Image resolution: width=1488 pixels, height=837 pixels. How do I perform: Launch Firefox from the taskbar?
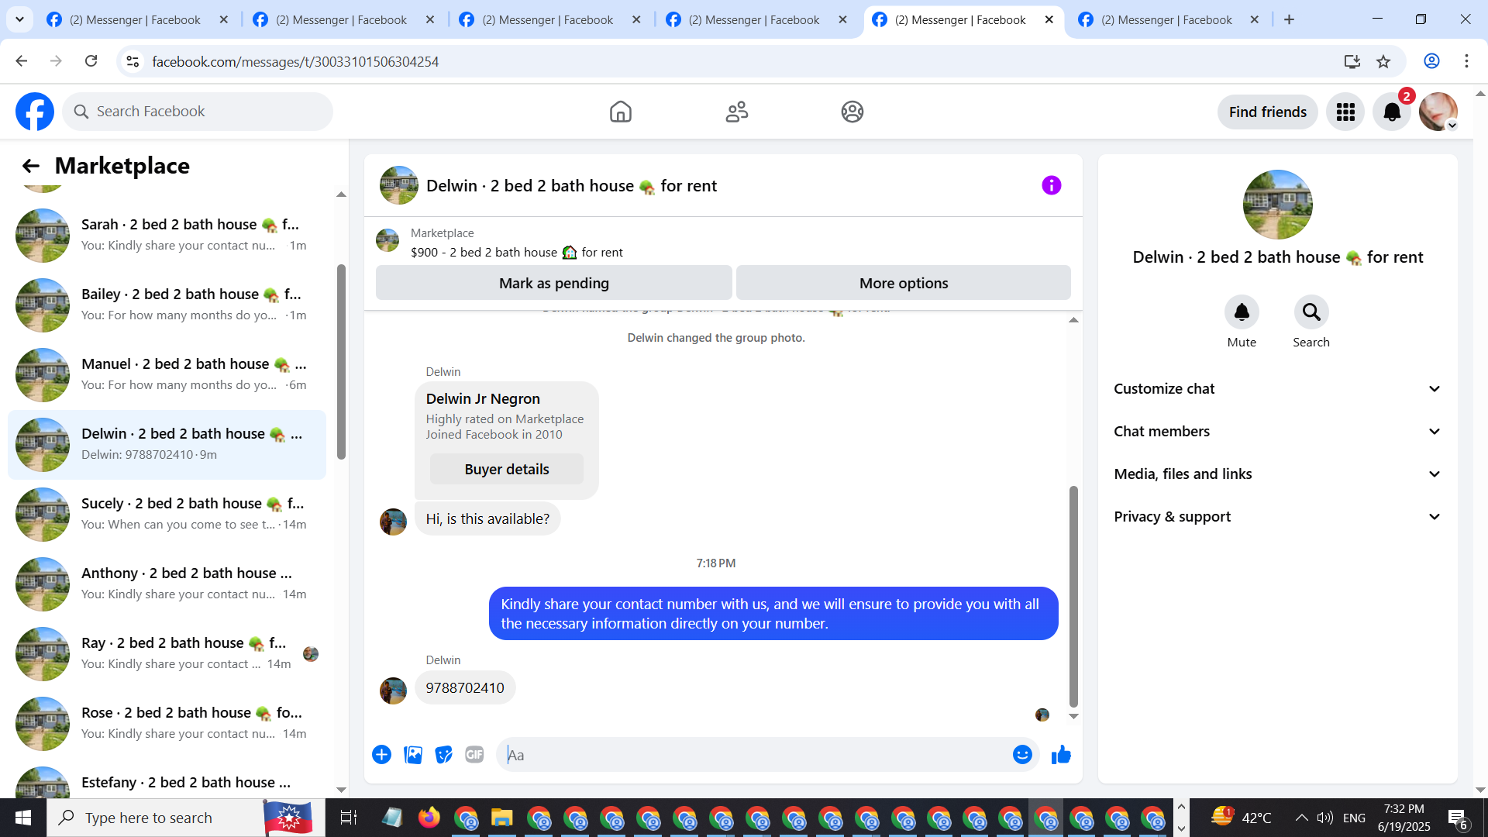[429, 818]
